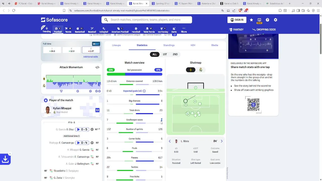Viewport: 322px width, 181px height.
Task: Open the Handball sport section
Action: click(x=136, y=30)
